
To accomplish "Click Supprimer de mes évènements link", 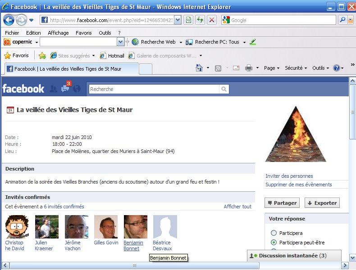I will coord(299,184).
